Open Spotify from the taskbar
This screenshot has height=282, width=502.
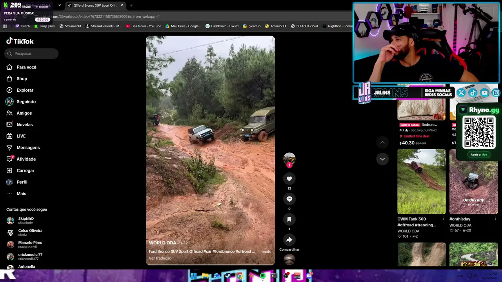263,276
